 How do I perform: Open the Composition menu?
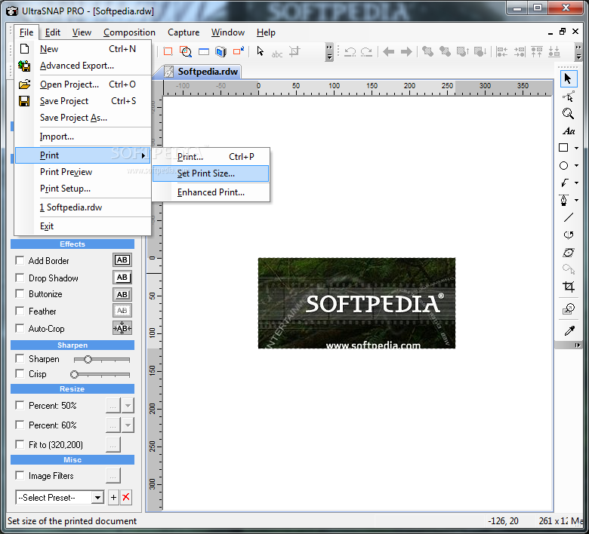(x=129, y=32)
